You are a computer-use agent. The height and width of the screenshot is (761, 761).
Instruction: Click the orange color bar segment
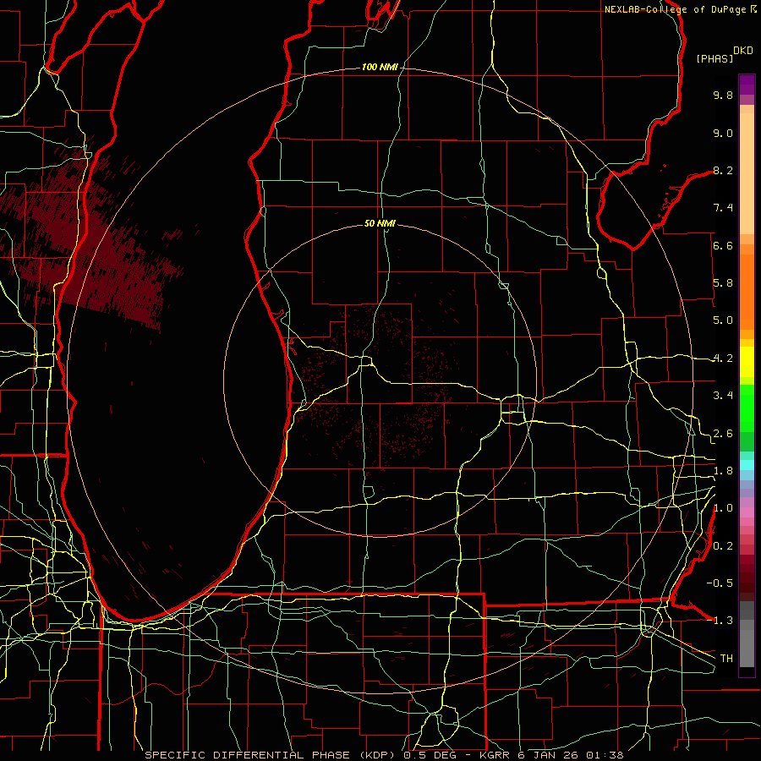(747, 293)
